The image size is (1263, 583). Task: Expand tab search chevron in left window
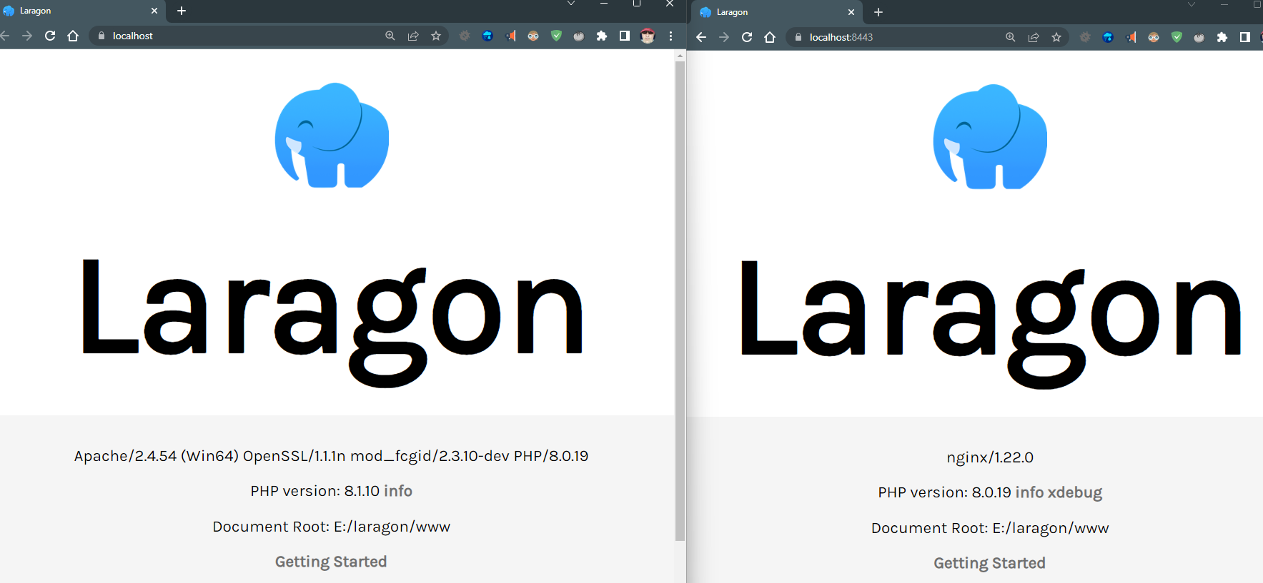click(x=571, y=4)
